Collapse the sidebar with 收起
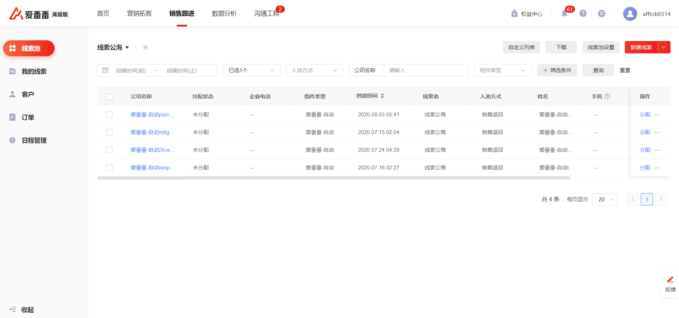 click(22, 310)
